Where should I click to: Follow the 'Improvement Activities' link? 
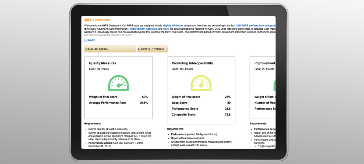[x=143, y=29]
